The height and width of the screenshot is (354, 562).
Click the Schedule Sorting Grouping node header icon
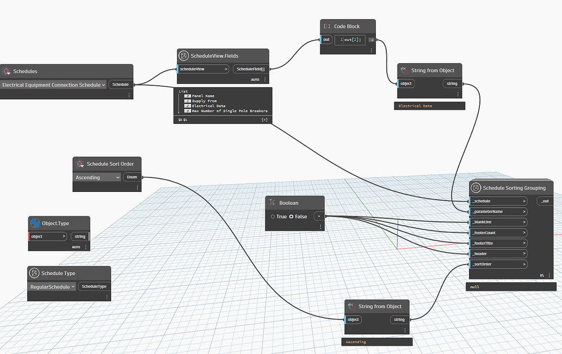pos(475,188)
